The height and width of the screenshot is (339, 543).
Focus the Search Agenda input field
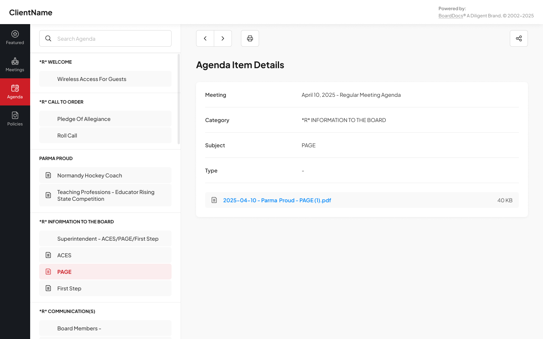point(105,38)
